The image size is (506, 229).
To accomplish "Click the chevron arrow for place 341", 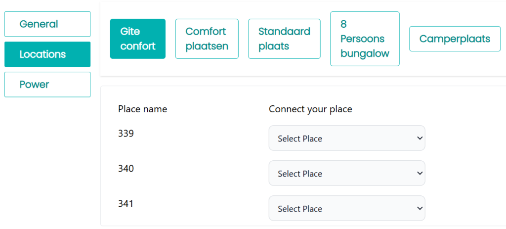I will pyautogui.click(x=420, y=208).
